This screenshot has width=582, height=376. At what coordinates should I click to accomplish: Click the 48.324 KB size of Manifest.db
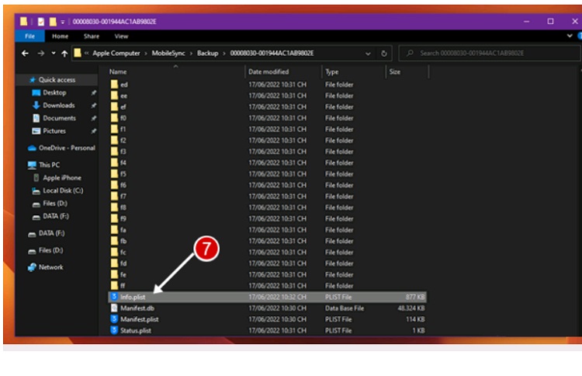pos(411,308)
